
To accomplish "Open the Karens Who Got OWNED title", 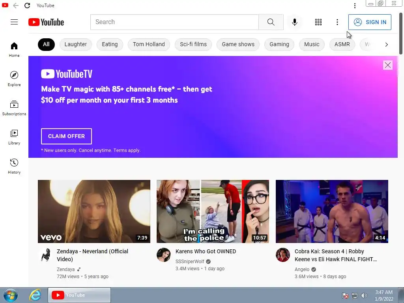I will pos(206,251).
